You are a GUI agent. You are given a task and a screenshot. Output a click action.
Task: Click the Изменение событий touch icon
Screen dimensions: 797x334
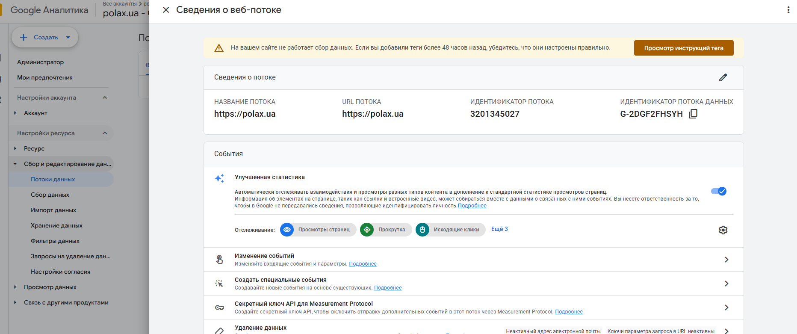point(219,260)
